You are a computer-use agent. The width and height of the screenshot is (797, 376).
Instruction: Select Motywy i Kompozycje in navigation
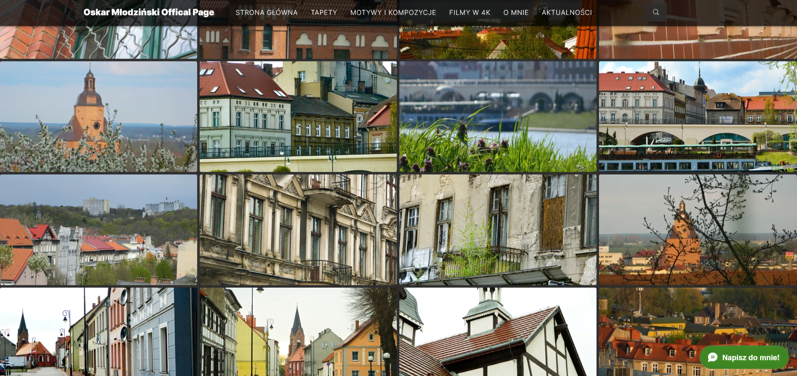pyautogui.click(x=393, y=12)
